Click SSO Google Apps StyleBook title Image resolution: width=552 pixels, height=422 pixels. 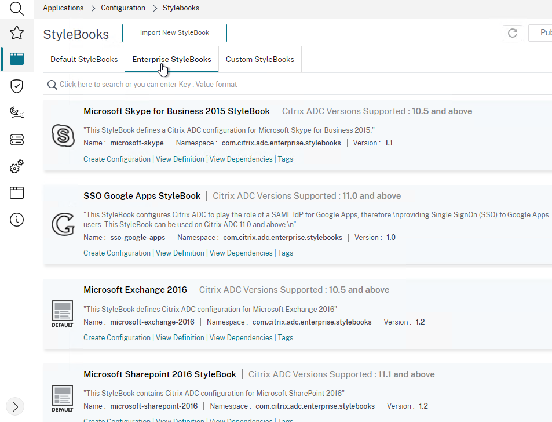(142, 196)
